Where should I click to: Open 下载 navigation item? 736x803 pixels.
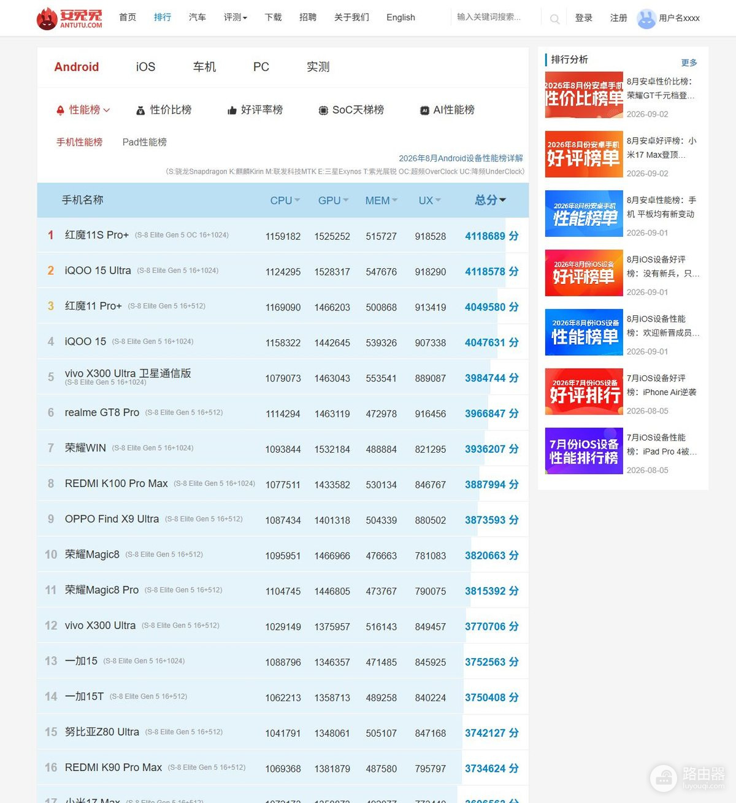pos(274,17)
